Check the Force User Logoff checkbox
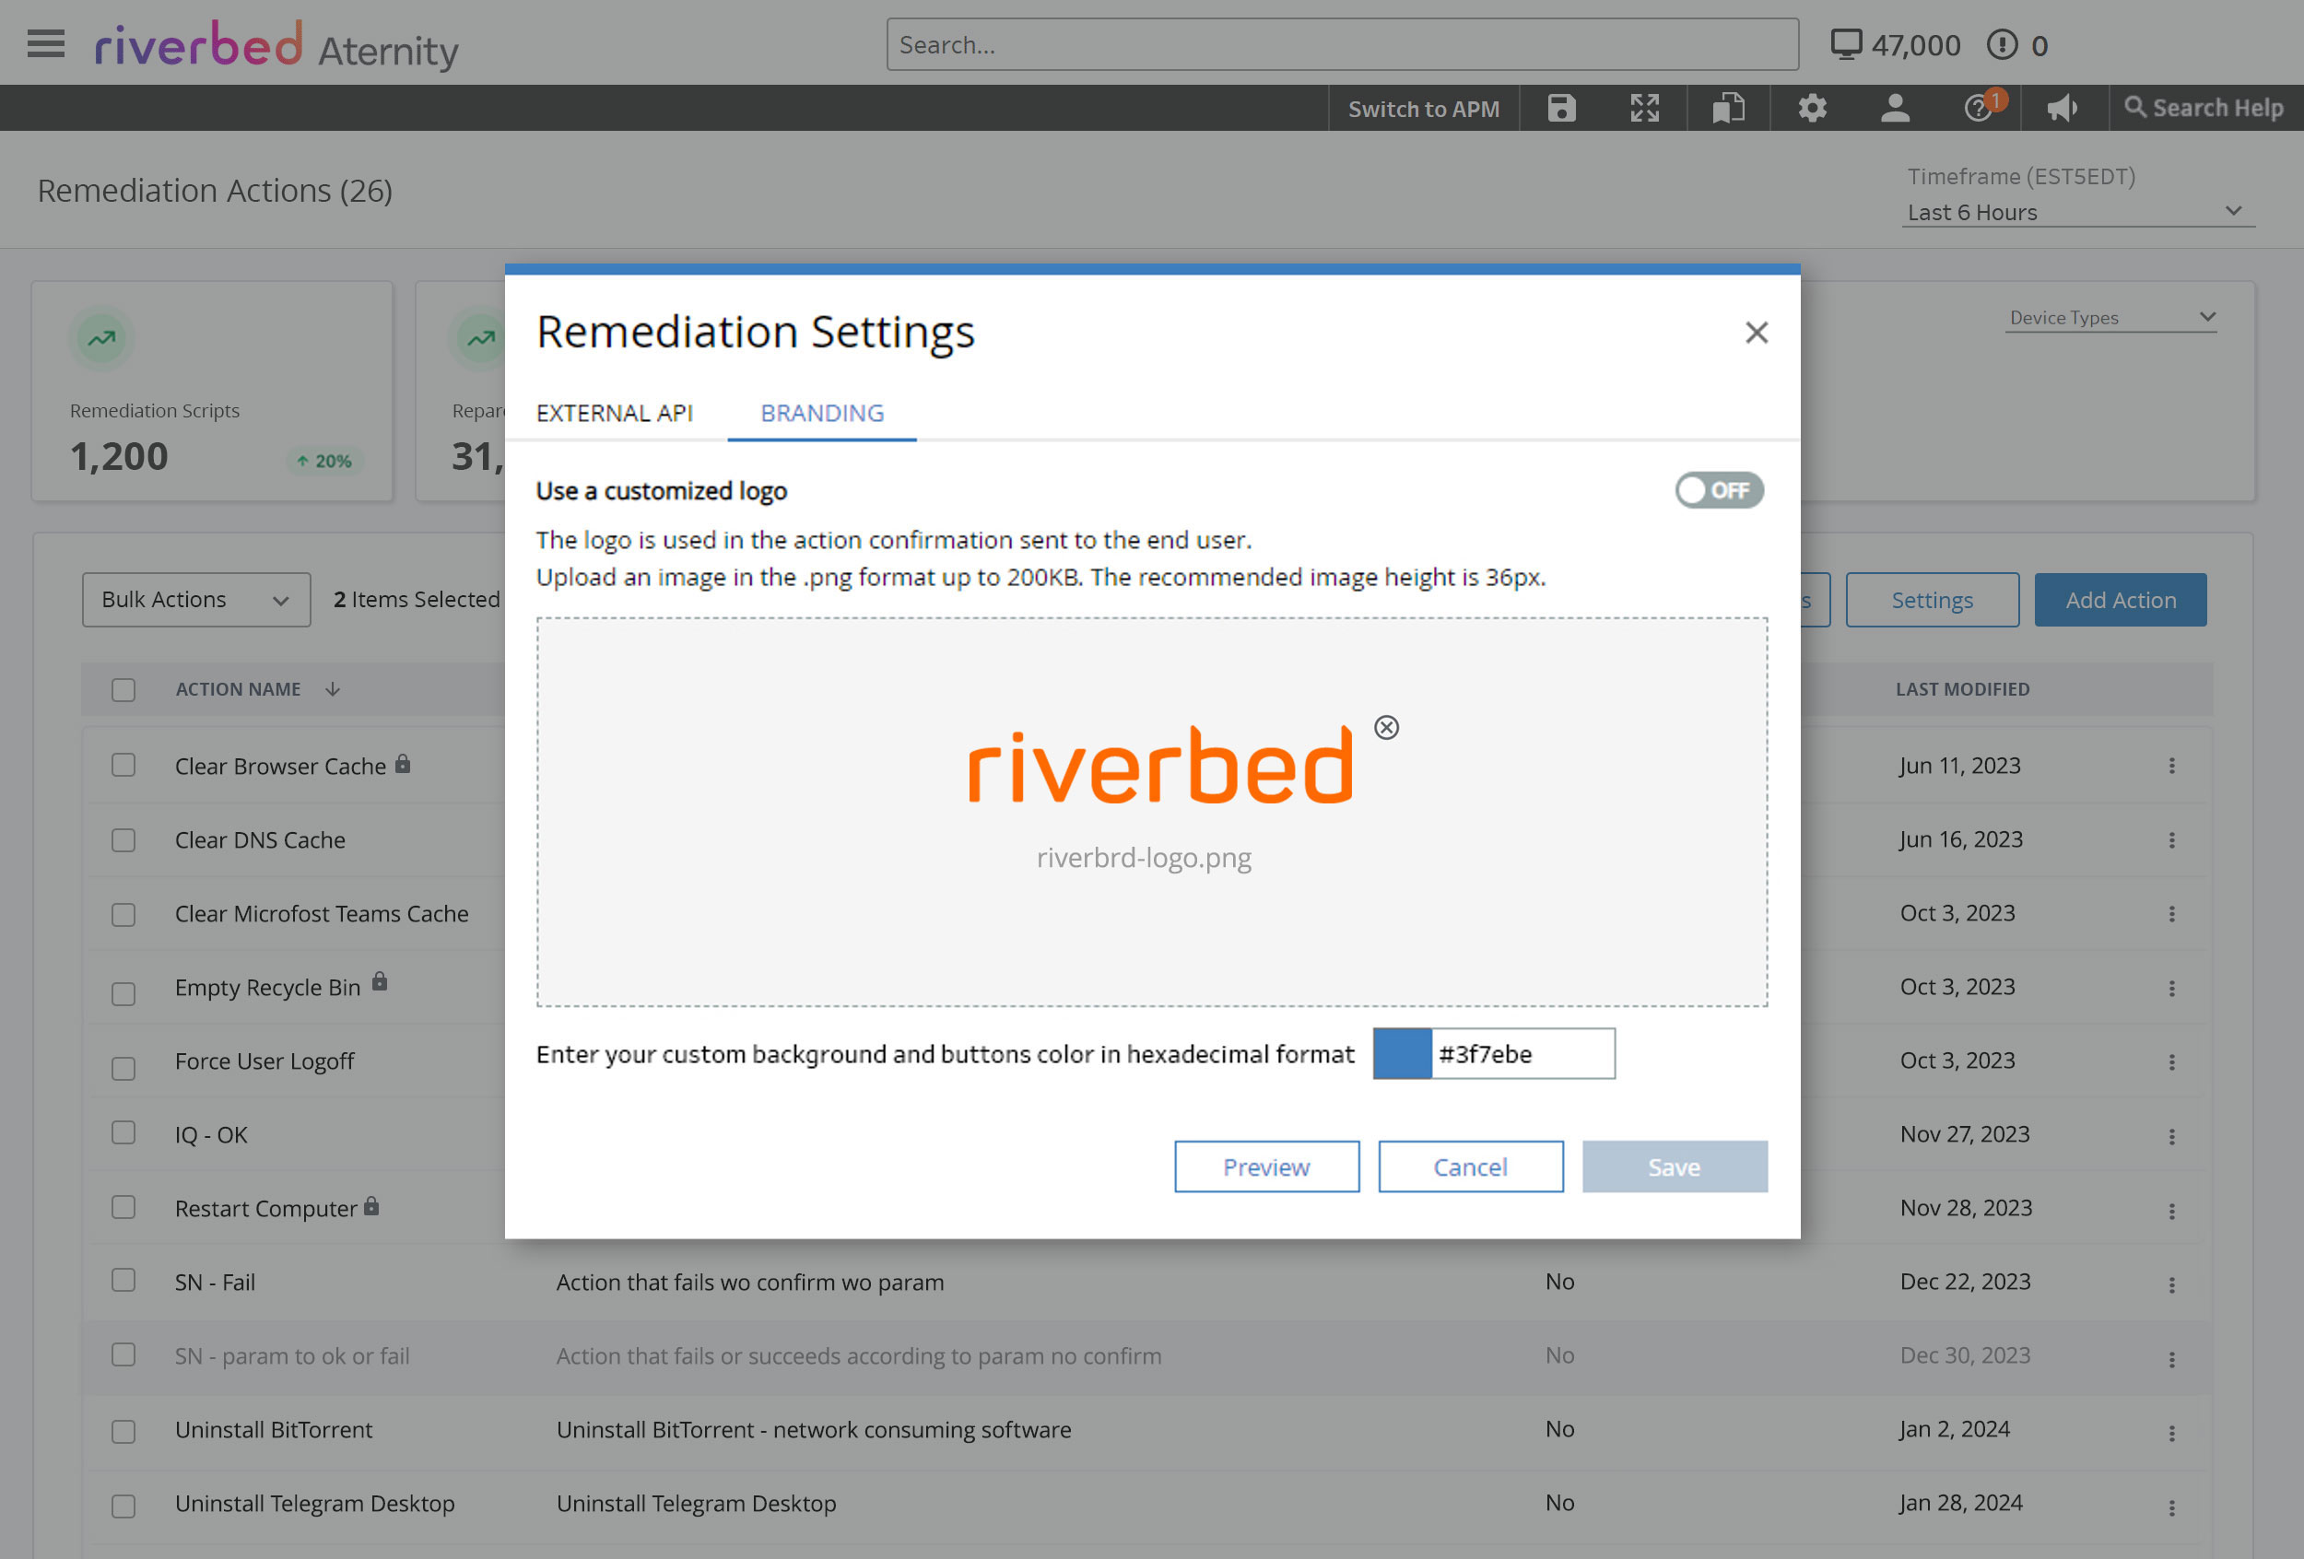Screen dimensions: 2304x1559 [x=123, y=1069]
